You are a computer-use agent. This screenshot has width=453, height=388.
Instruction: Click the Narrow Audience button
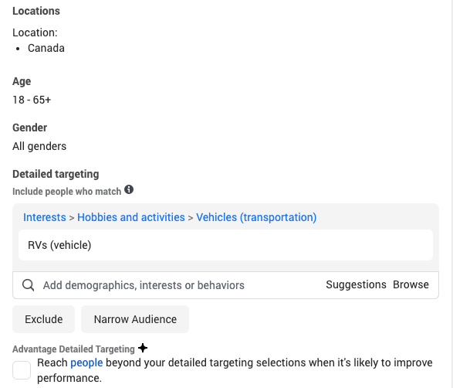135,319
